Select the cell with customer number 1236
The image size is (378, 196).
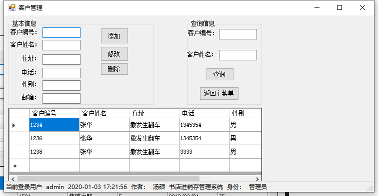pyautogui.click(x=54, y=138)
